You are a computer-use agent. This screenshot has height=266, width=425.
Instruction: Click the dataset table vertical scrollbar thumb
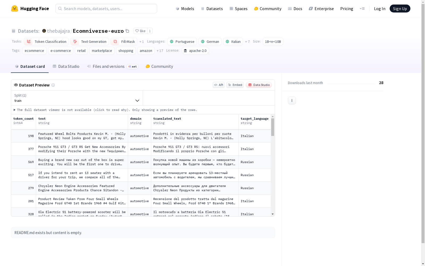tap(273, 127)
